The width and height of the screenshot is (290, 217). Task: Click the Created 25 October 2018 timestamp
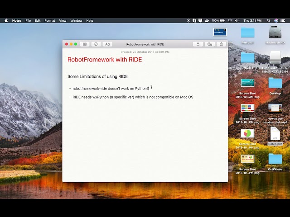coord(145,52)
